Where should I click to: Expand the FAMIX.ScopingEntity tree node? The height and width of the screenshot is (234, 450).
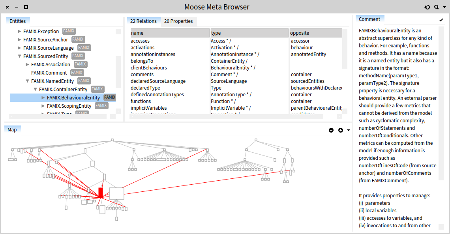[43, 106]
